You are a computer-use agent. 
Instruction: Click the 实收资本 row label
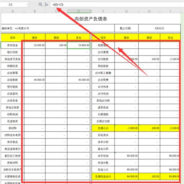(103, 135)
